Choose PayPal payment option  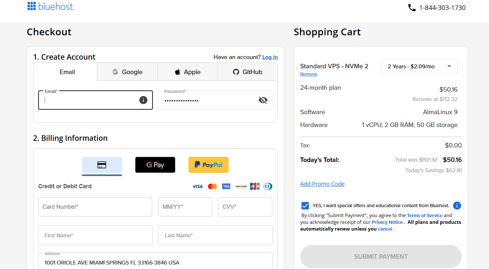click(x=208, y=165)
